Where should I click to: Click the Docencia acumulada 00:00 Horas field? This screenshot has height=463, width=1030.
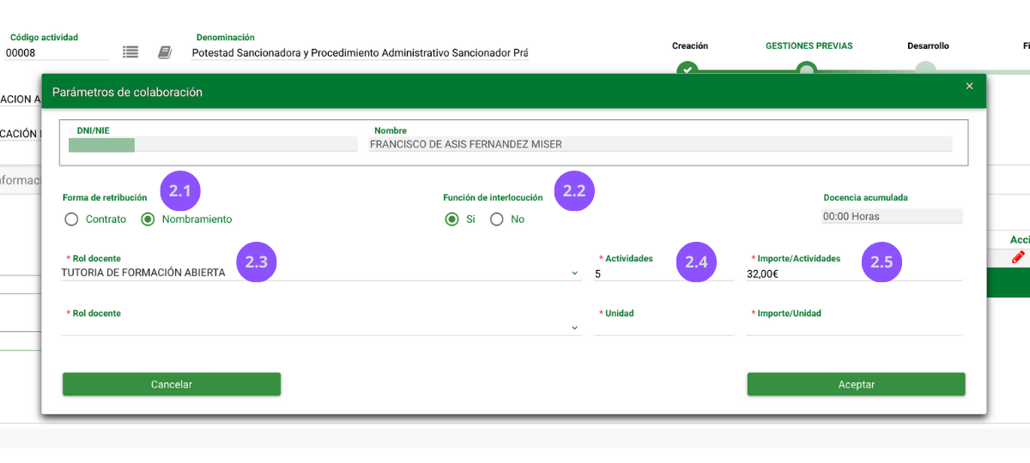pos(891,217)
